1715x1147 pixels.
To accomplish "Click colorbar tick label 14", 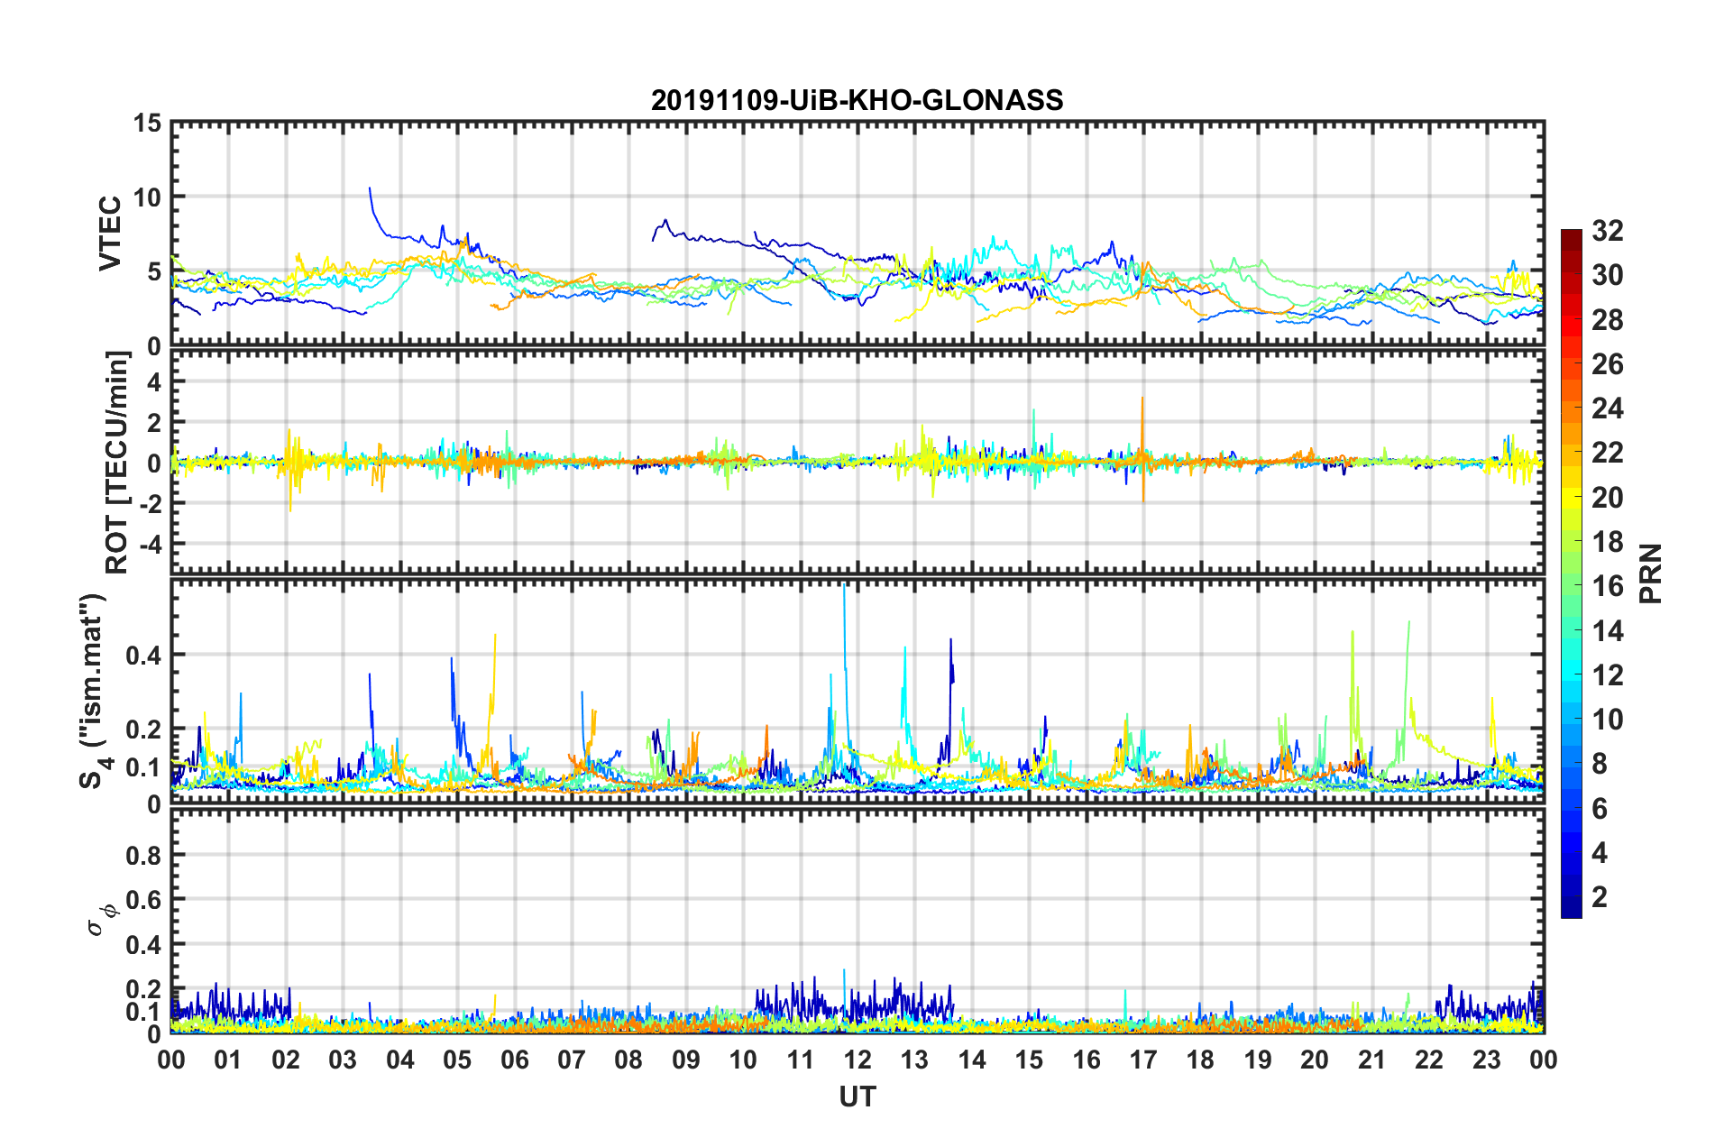I will pyautogui.click(x=1608, y=631).
